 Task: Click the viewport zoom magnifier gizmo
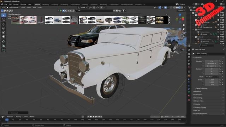coord(184,25)
